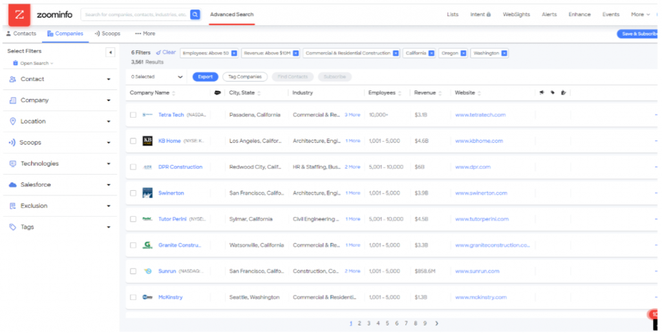The height and width of the screenshot is (333, 662).
Task: Sort by Revenue column header
Action: [427, 93]
